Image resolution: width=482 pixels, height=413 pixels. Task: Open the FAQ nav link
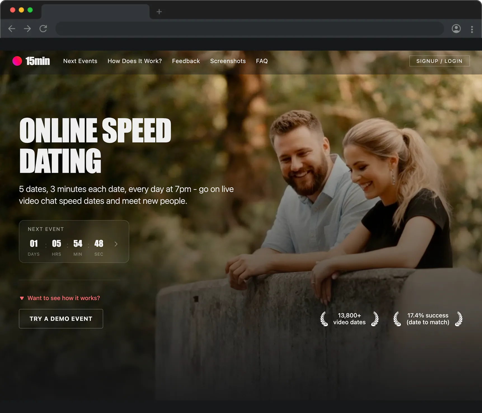coord(262,61)
